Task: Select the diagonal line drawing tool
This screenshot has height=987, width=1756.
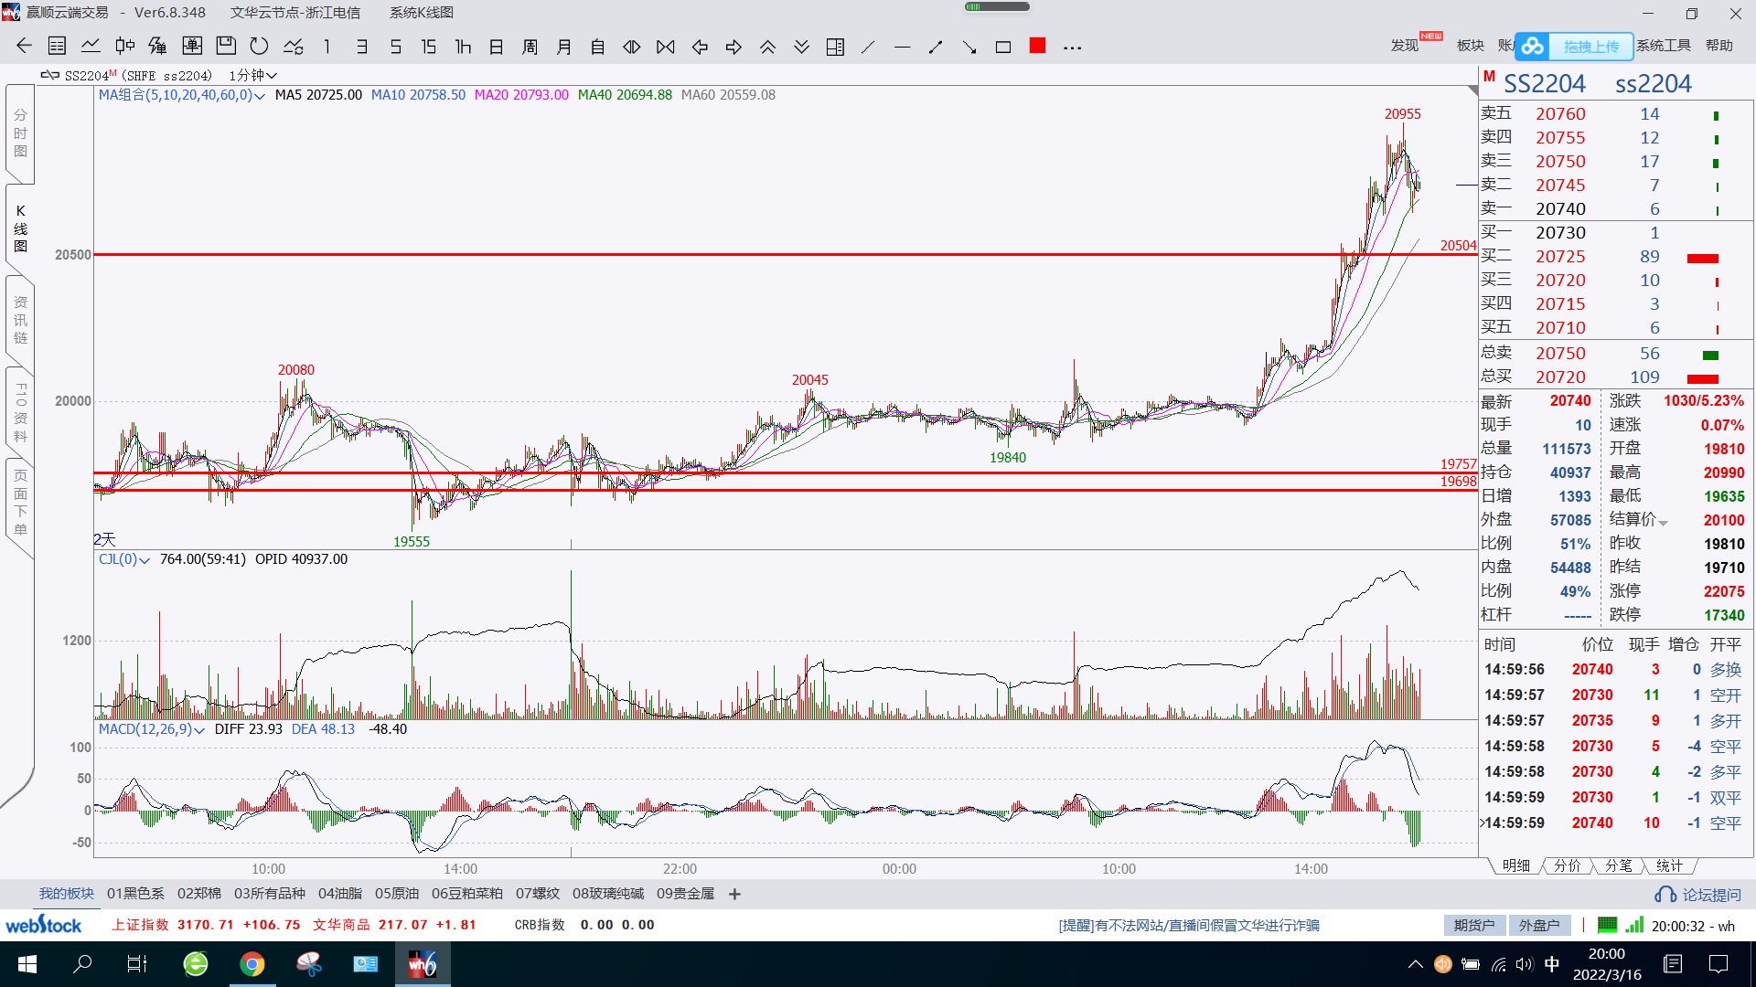Action: 868,47
